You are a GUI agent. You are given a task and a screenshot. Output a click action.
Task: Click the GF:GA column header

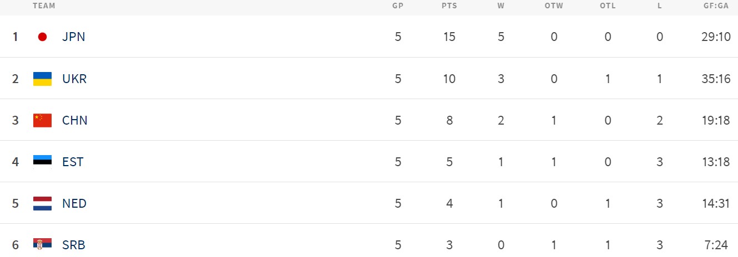coord(715,6)
